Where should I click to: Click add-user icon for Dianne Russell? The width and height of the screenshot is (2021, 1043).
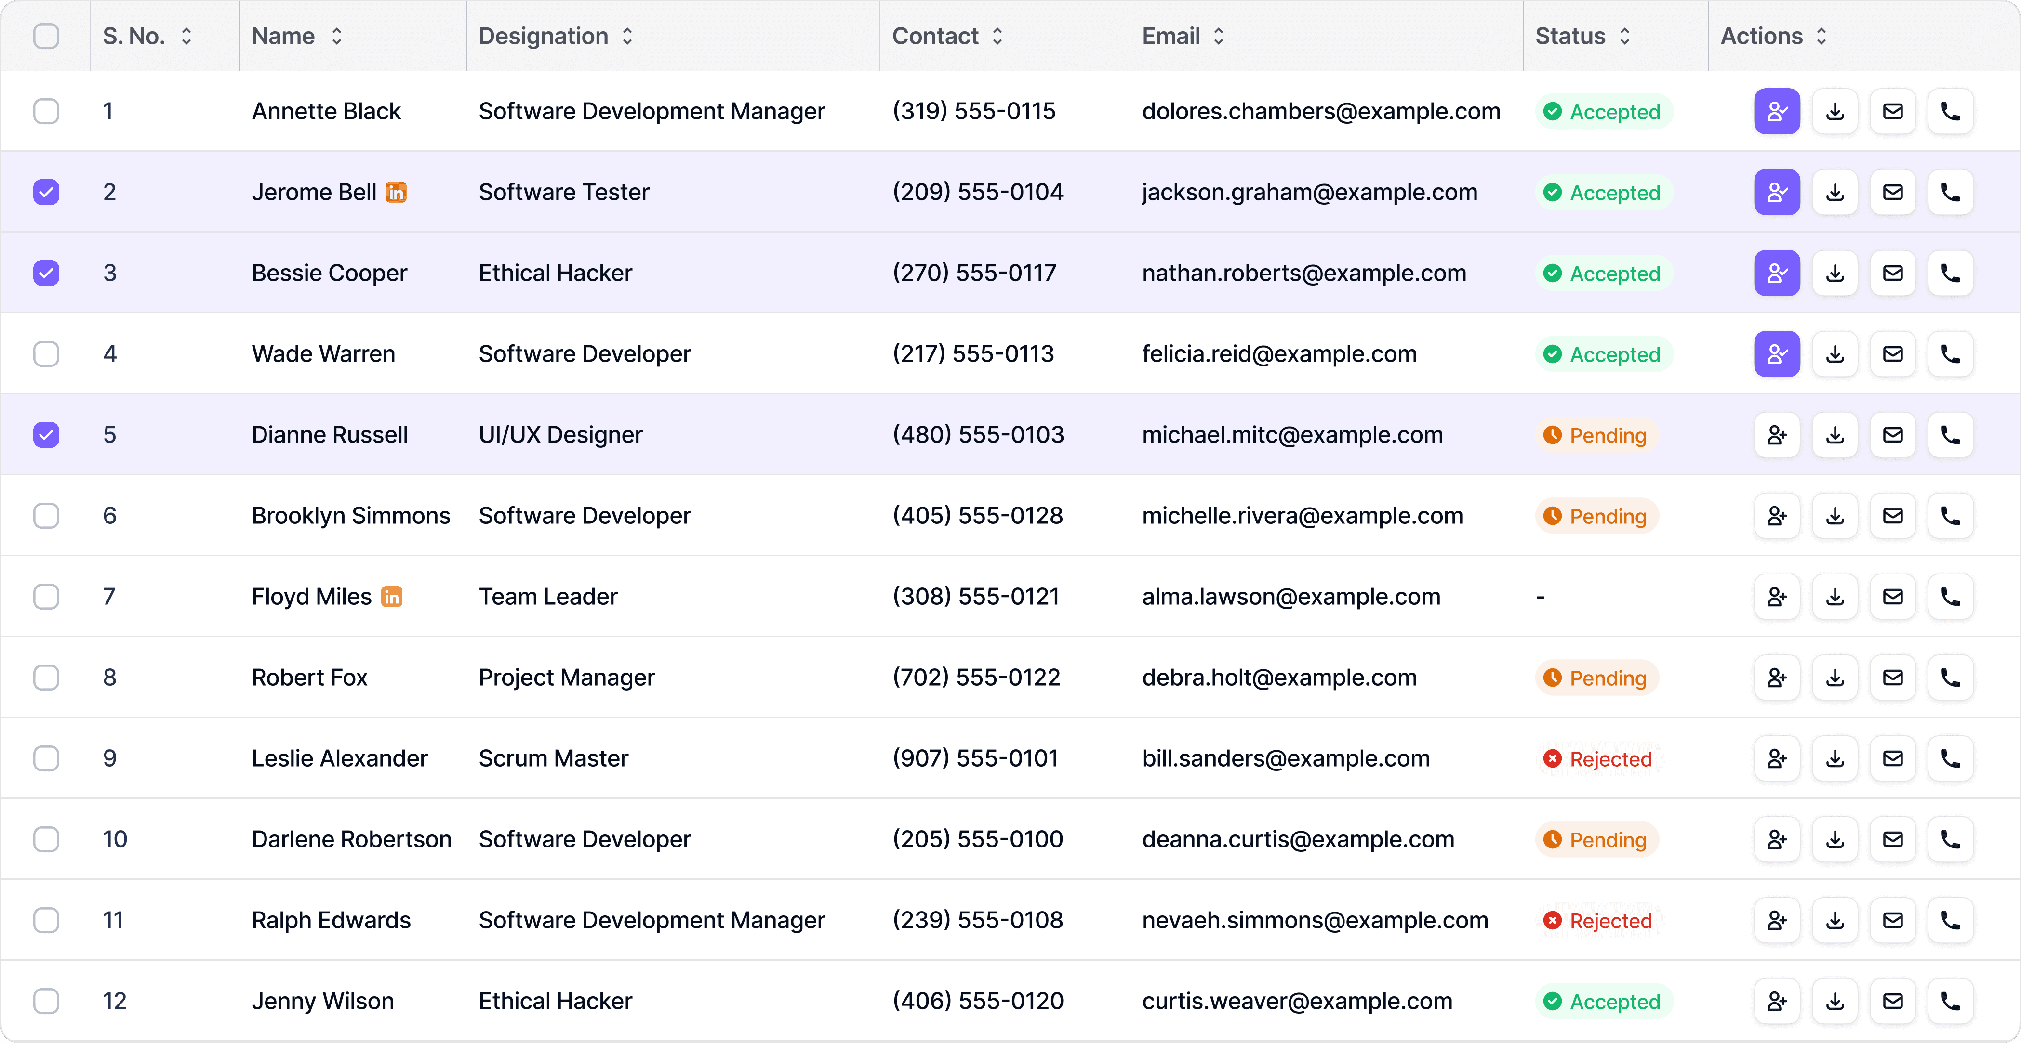1776,434
